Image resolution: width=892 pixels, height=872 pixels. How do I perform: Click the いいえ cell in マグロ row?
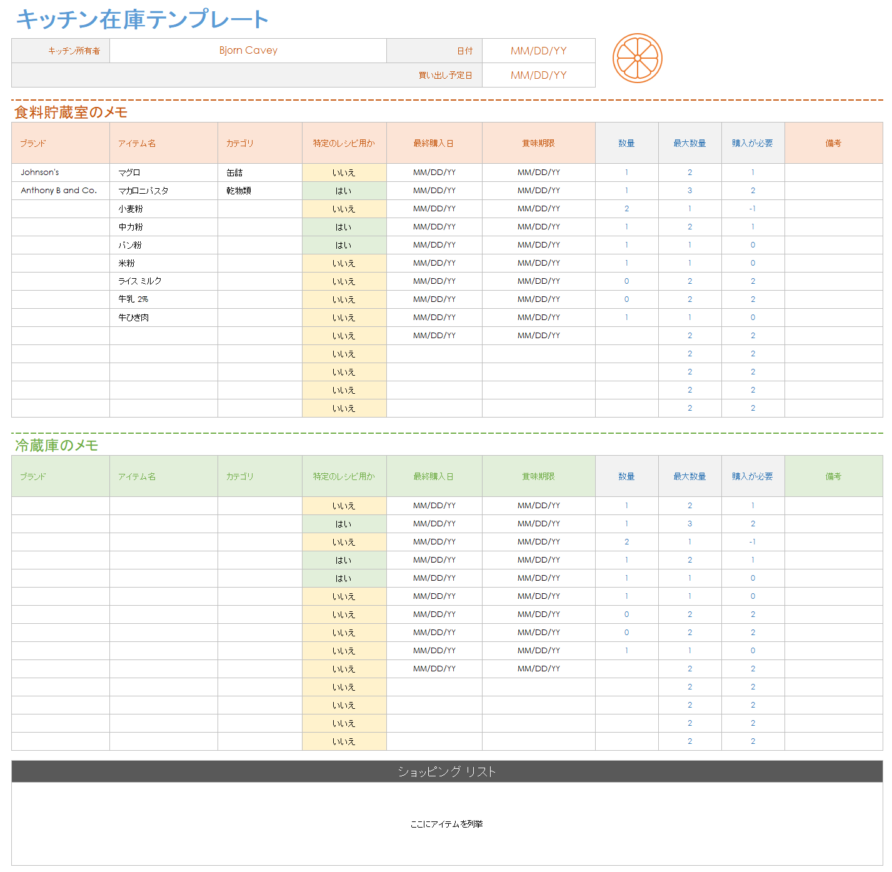click(x=344, y=173)
